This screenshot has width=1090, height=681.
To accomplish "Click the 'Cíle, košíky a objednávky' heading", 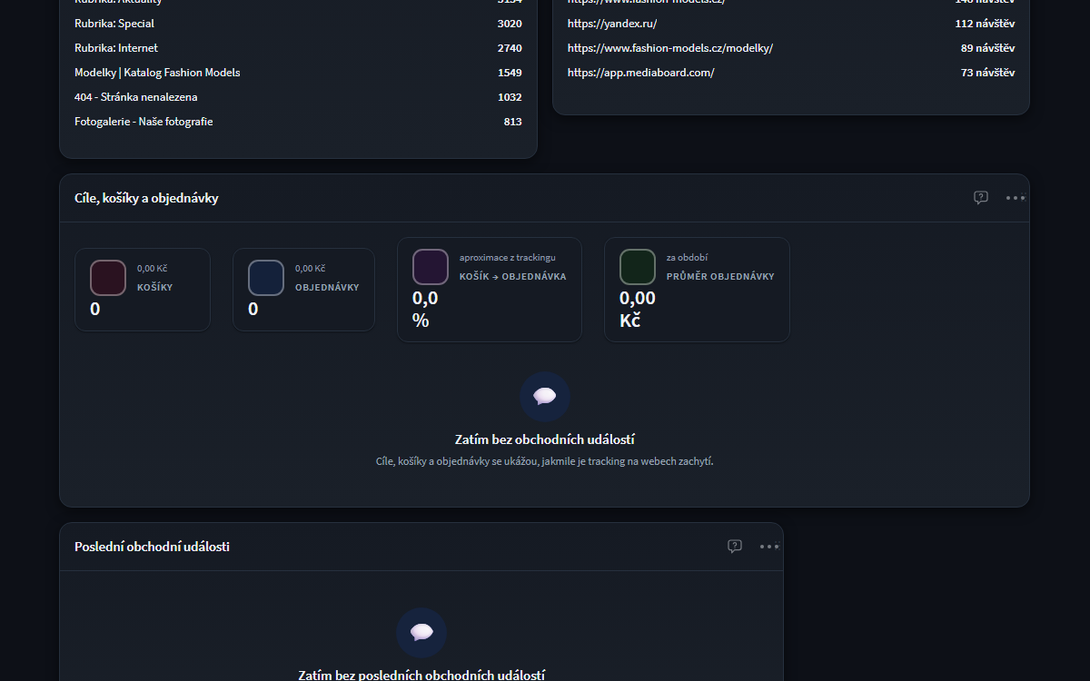I will [x=146, y=198].
